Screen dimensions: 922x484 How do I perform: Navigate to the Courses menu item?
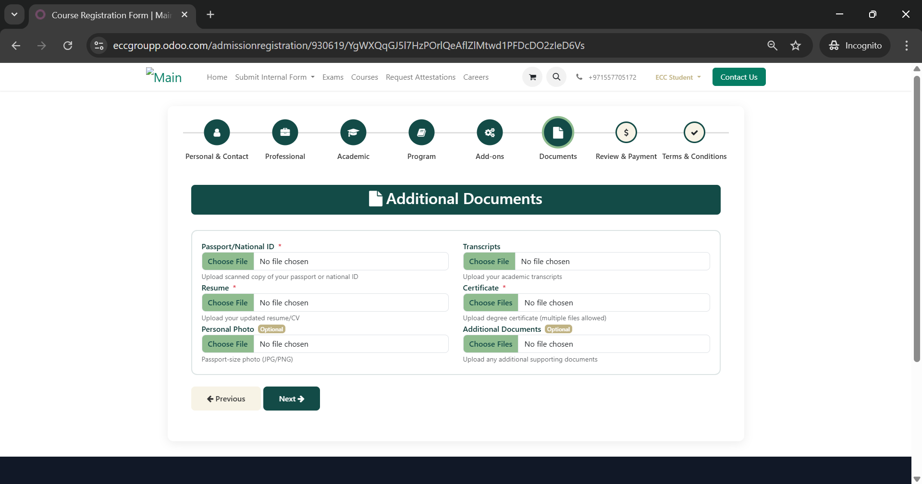364,77
